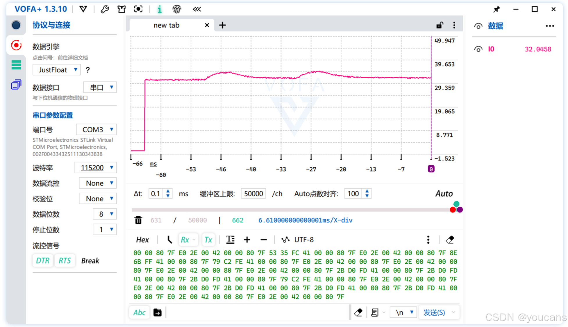
Task: Click the Break signal button
Action: 90,261
